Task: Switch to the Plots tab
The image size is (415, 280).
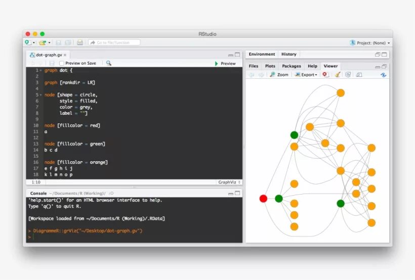Action: click(x=270, y=66)
